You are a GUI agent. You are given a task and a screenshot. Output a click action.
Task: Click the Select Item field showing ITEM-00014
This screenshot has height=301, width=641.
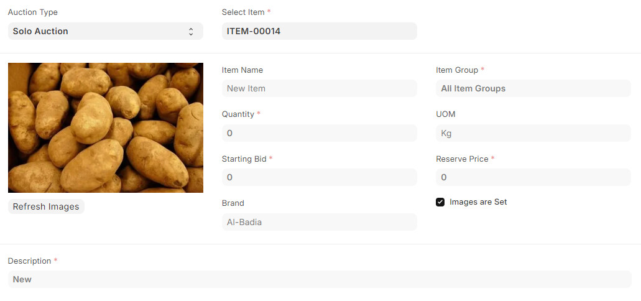[x=320, y=31]
